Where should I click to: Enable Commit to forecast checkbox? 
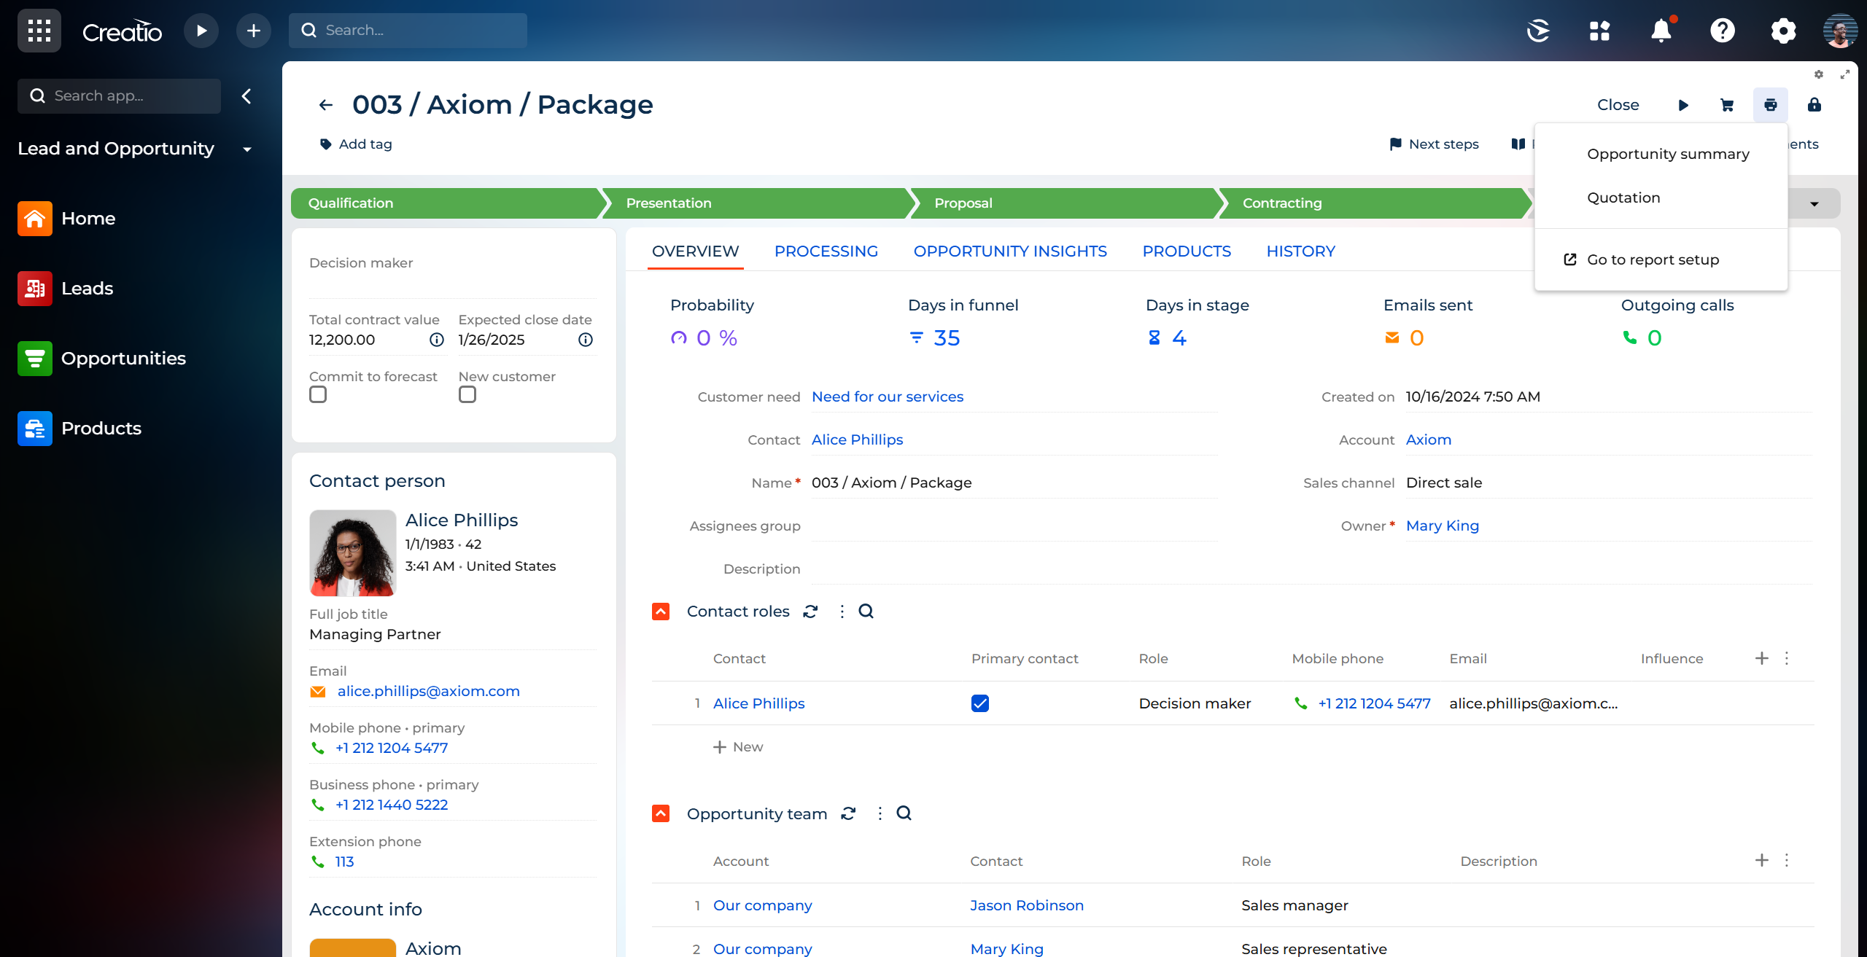(x=318, y=395)
